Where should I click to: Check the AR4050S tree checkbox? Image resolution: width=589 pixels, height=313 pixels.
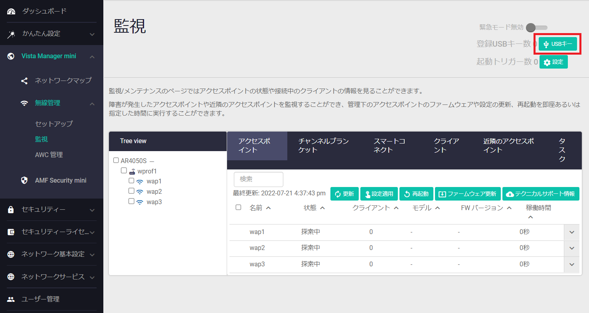pos(116,160)
